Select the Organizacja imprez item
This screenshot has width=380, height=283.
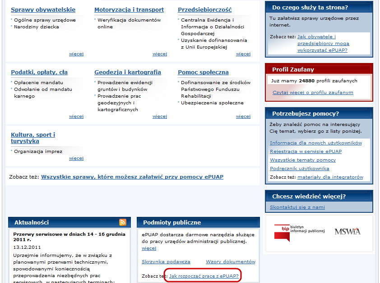click(x=38, y=152)
